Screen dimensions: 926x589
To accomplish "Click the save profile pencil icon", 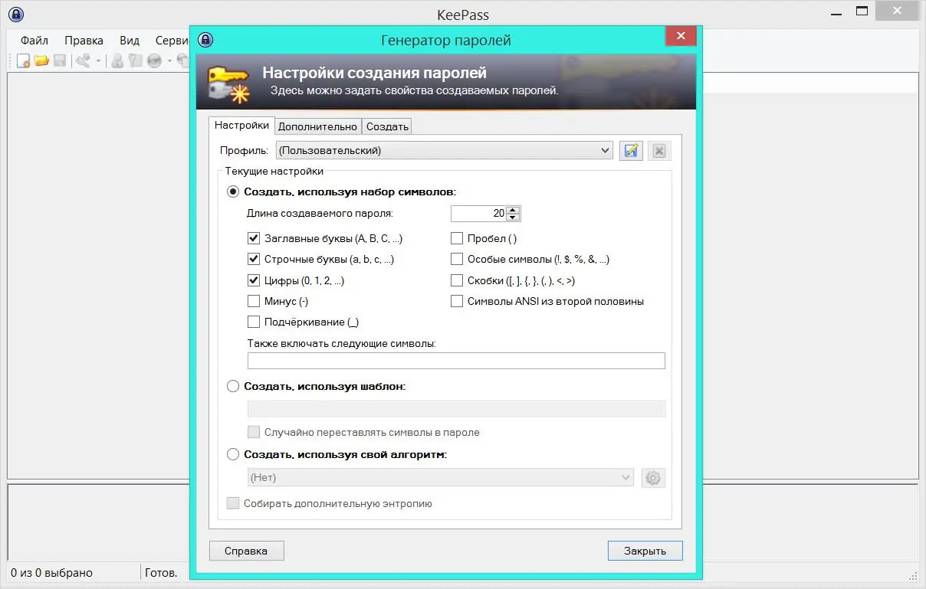I will tap(632, 151).
